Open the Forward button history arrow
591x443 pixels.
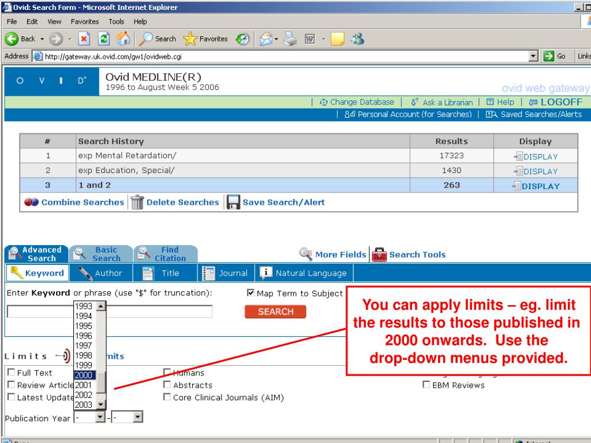pos(70,39)
